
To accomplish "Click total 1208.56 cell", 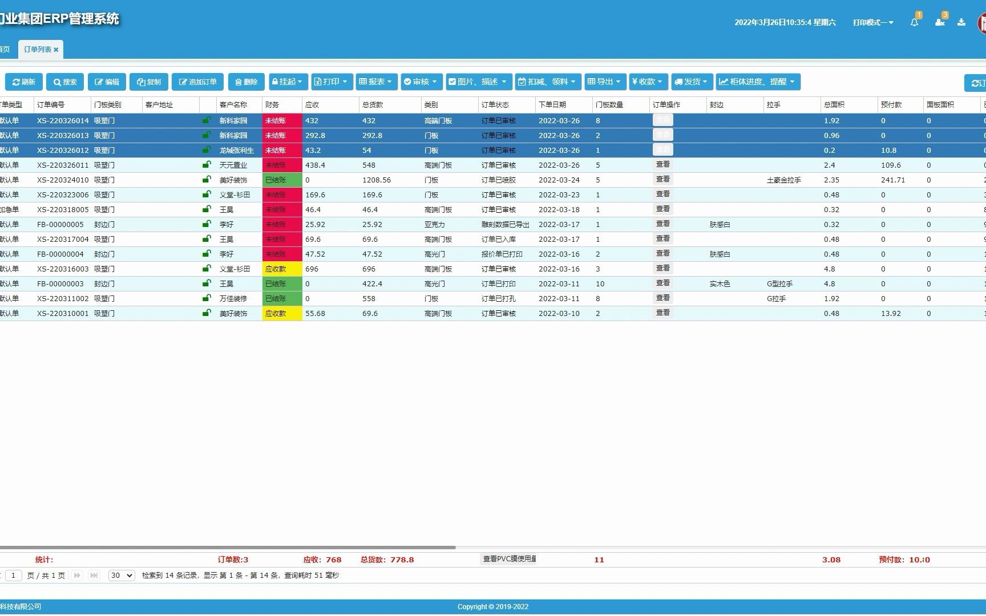I will pos(377,180).
